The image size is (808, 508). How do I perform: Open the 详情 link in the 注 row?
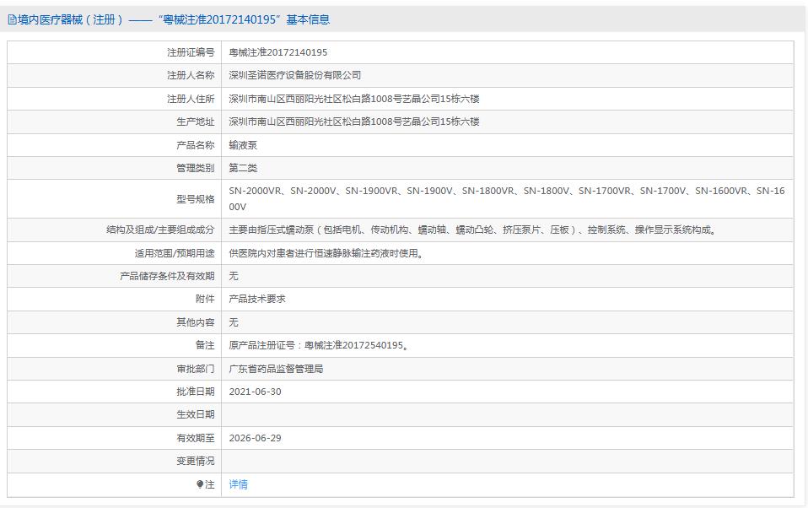pyautogui.click(x=238, y=484)
